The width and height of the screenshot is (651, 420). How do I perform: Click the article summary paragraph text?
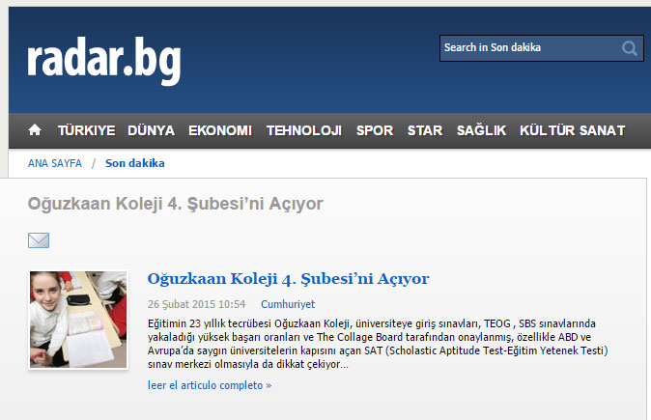point(378,344)
